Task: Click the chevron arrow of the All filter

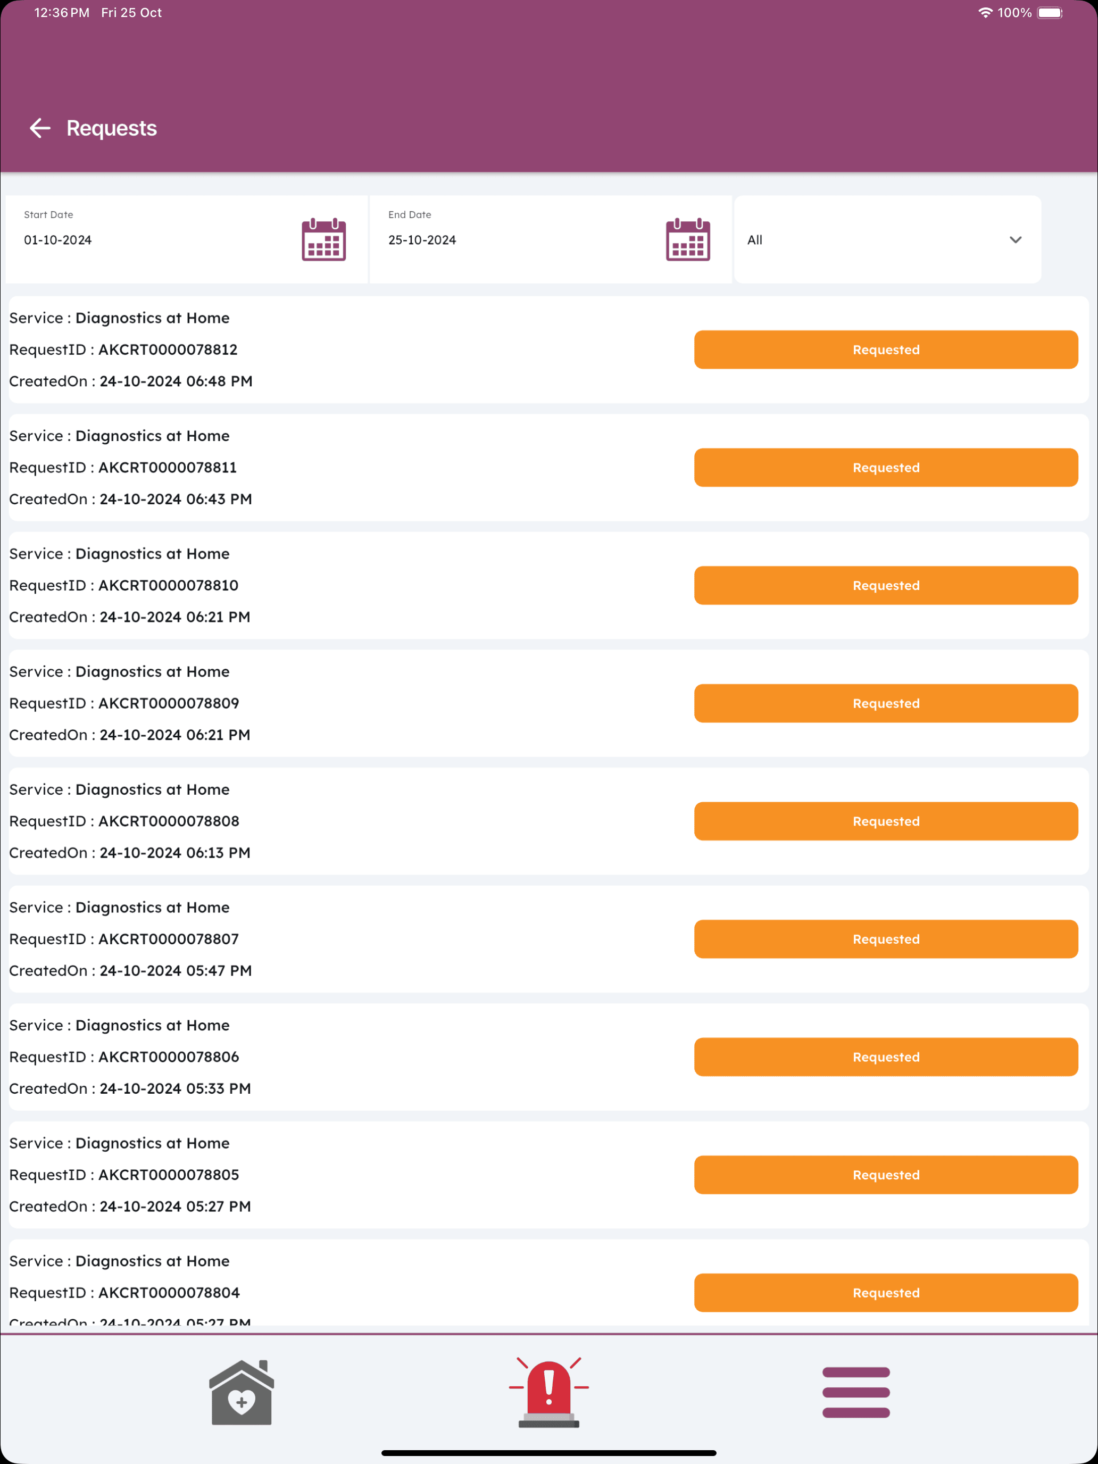Action: tap(1015, 239)
